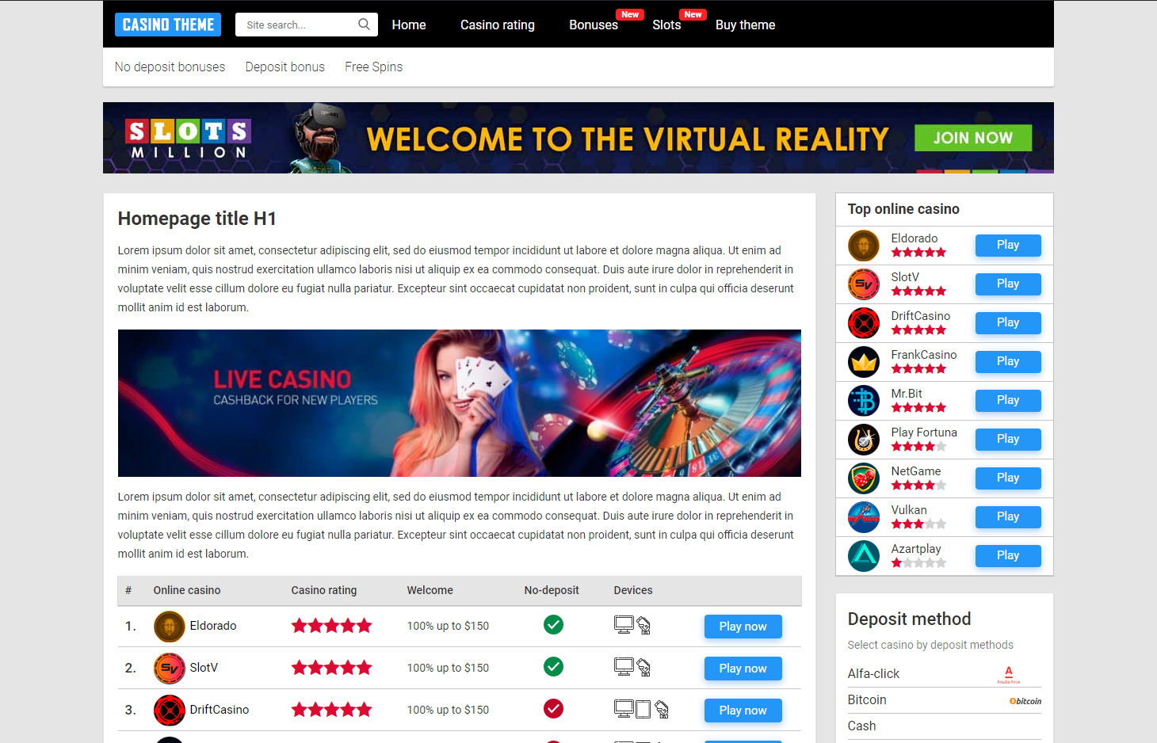Open the DriftCasino name link in the table
This screenshot has width=1157, height=743.
point(220,710)
